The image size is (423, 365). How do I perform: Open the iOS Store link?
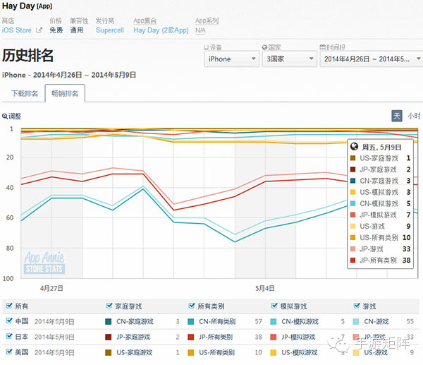[x=17, y=30]
